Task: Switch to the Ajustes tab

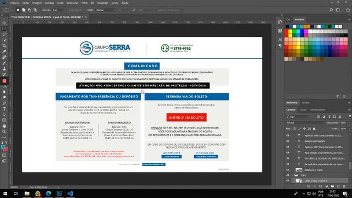Action: pos(305,103)
